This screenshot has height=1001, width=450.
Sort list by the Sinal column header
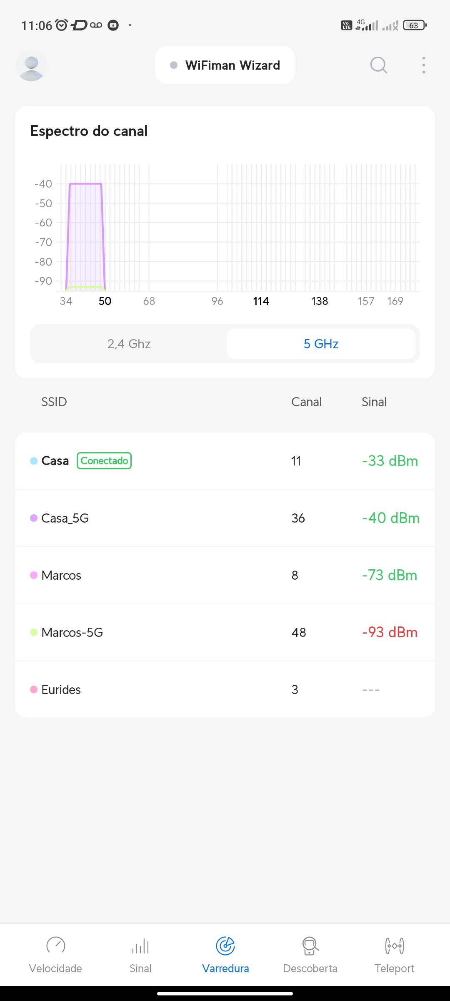point(374,402)
